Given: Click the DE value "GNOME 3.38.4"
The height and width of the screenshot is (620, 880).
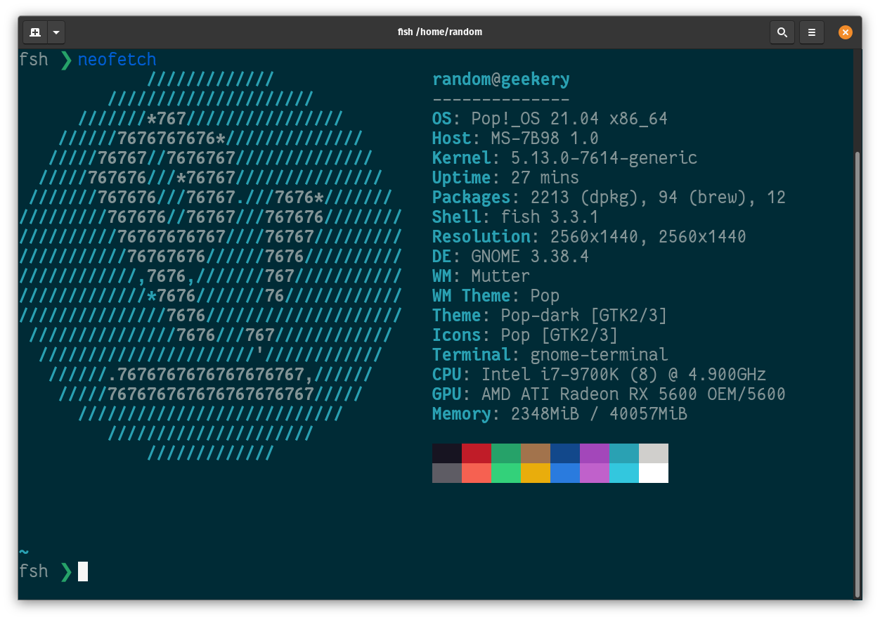Looking at the screenshot, I should (x=530, y=257).
